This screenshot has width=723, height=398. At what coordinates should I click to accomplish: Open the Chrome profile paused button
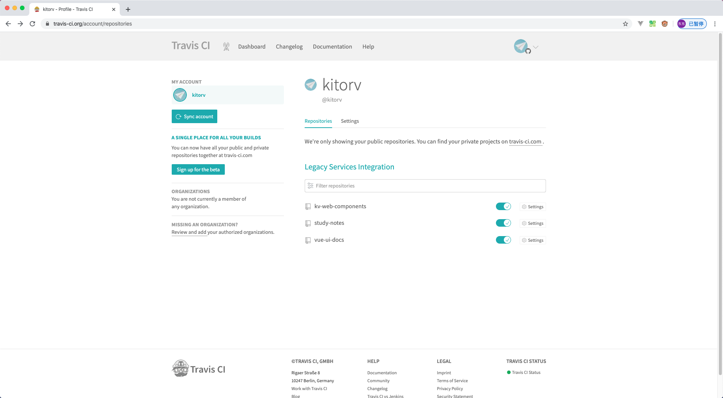pos(692,24)
